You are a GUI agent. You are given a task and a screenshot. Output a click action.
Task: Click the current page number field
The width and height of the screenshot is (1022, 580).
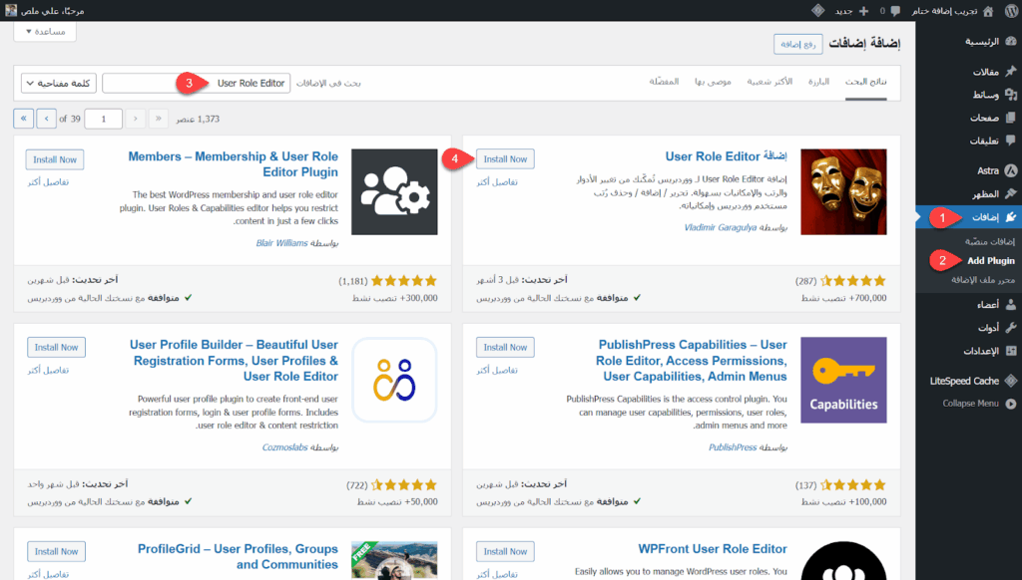coord(103,120)
